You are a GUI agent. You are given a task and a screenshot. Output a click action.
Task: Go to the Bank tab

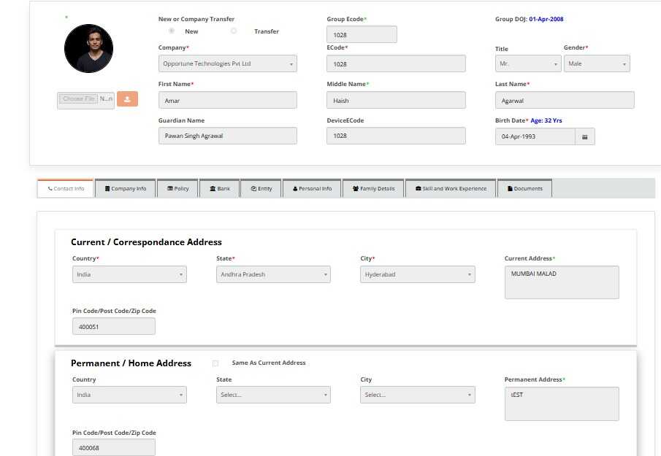[x=219, y=188]
